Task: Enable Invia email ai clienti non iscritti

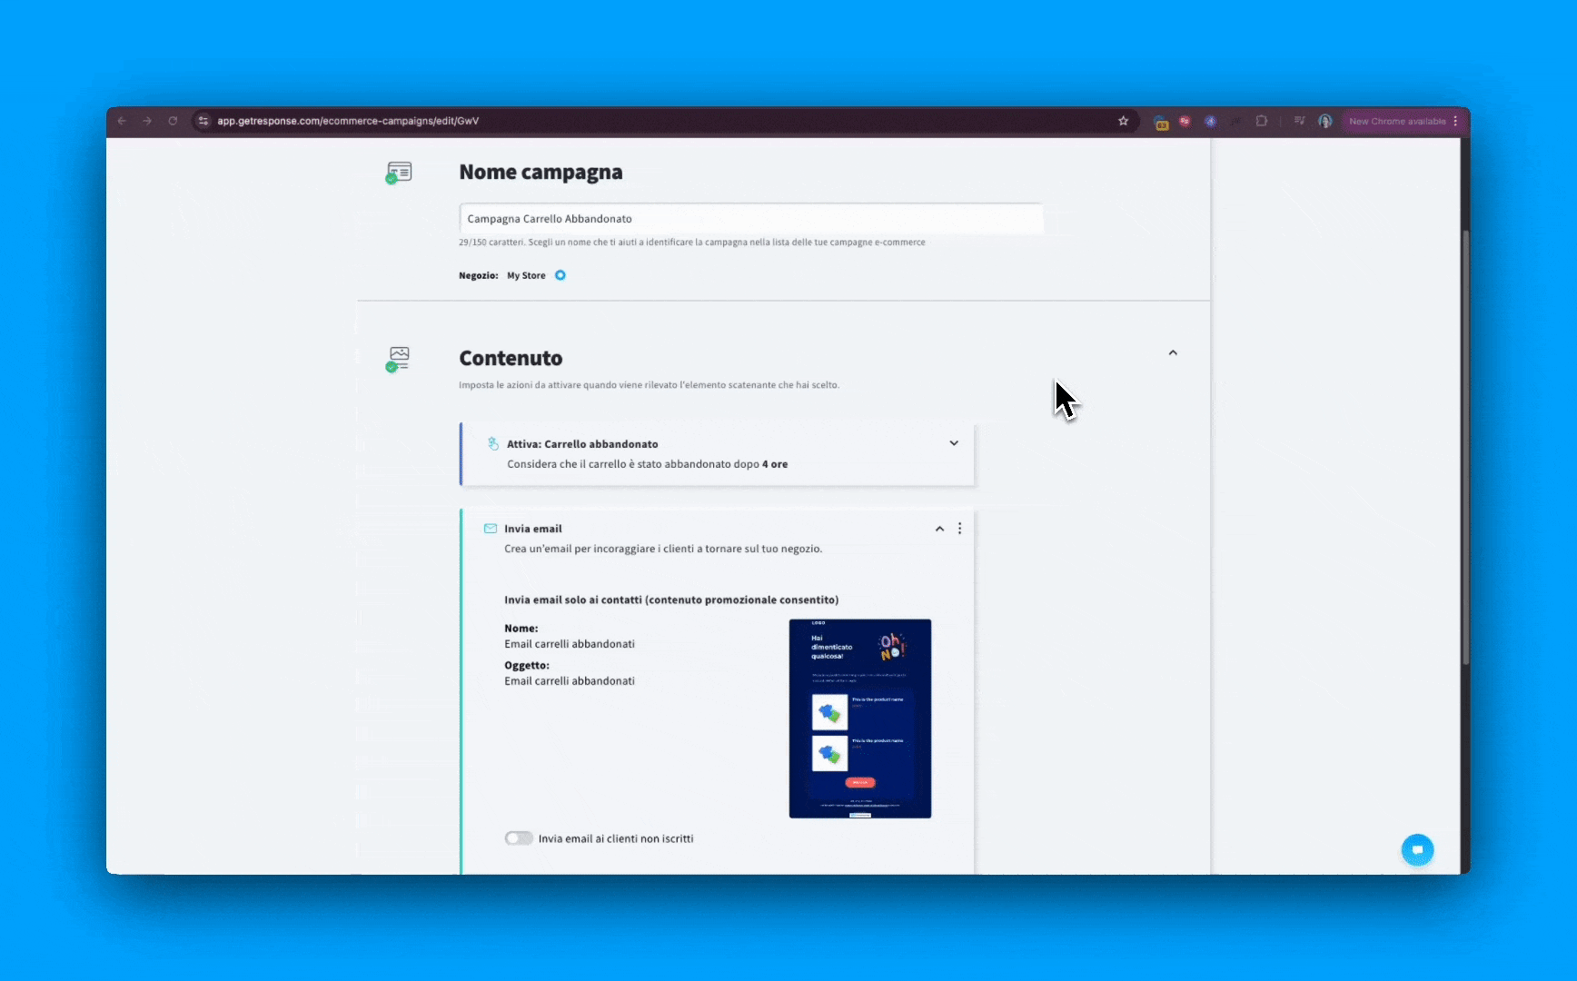Action: coord(519,838)
